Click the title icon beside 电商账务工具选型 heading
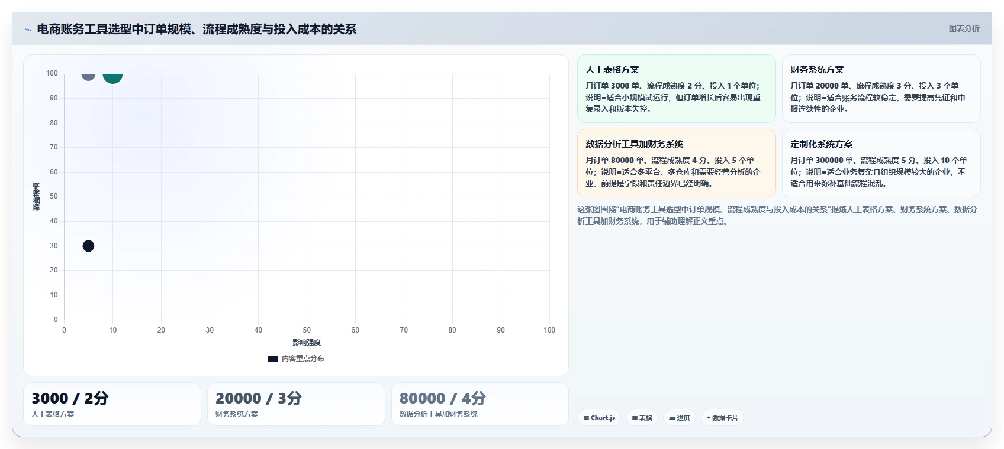Viewport: 1004px width, 449px height. (x=28, y=30)
